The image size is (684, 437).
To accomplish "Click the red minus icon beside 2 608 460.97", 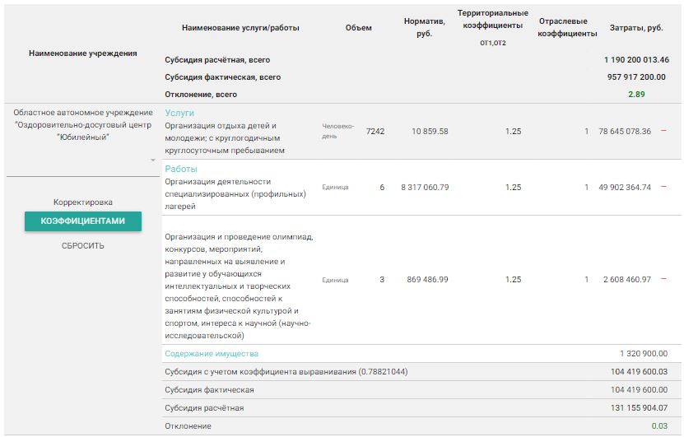I will click(x=663, y=279).
